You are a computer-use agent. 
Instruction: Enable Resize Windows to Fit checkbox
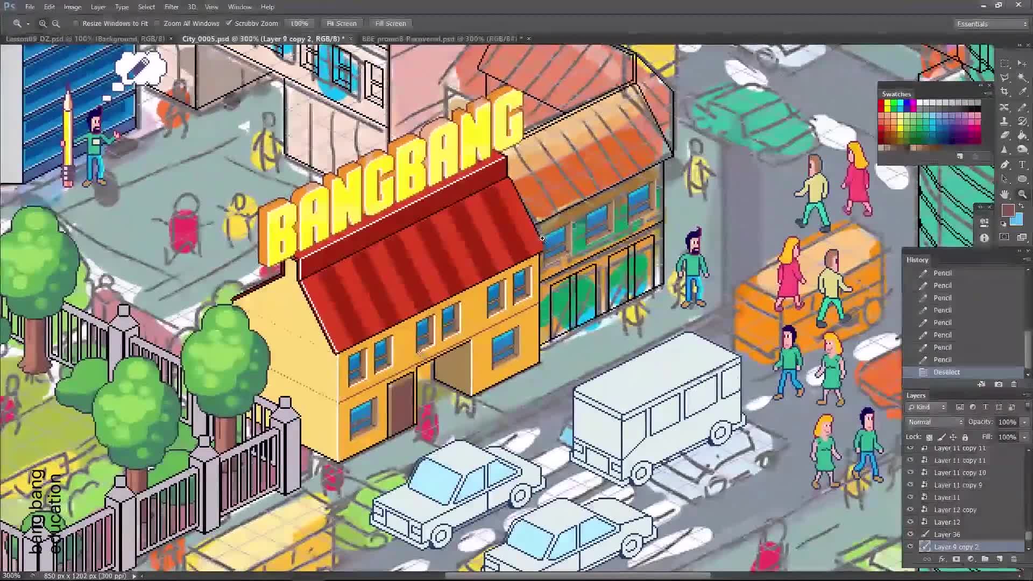(76, 24)
